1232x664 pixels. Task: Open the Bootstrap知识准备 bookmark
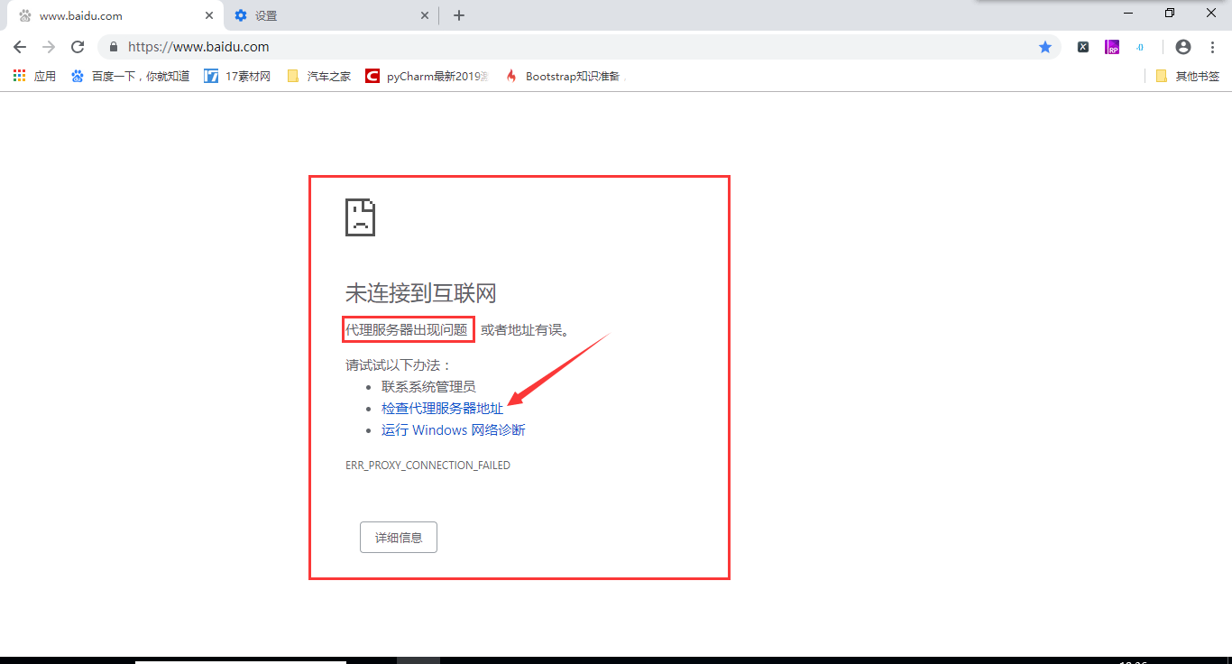565,77
